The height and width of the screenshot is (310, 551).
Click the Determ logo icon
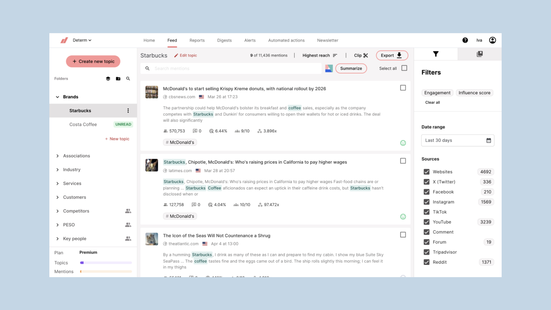point(64,40)
